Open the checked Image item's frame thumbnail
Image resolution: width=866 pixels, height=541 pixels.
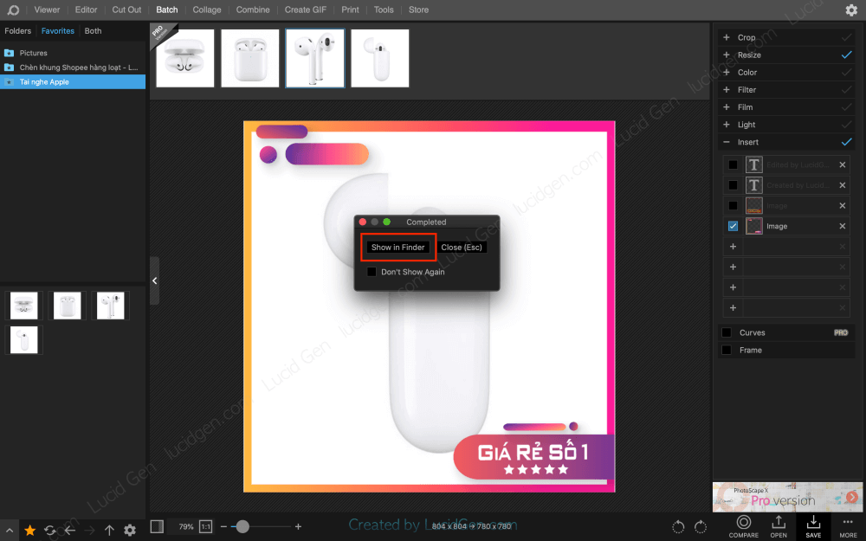[754, 226]
